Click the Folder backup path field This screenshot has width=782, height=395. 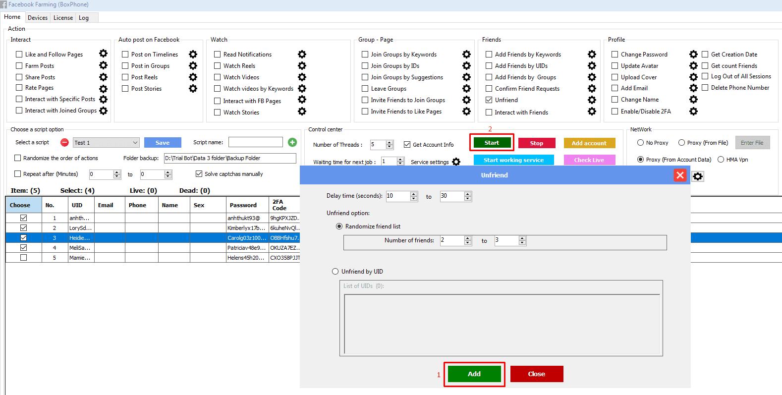pos(230,158)
